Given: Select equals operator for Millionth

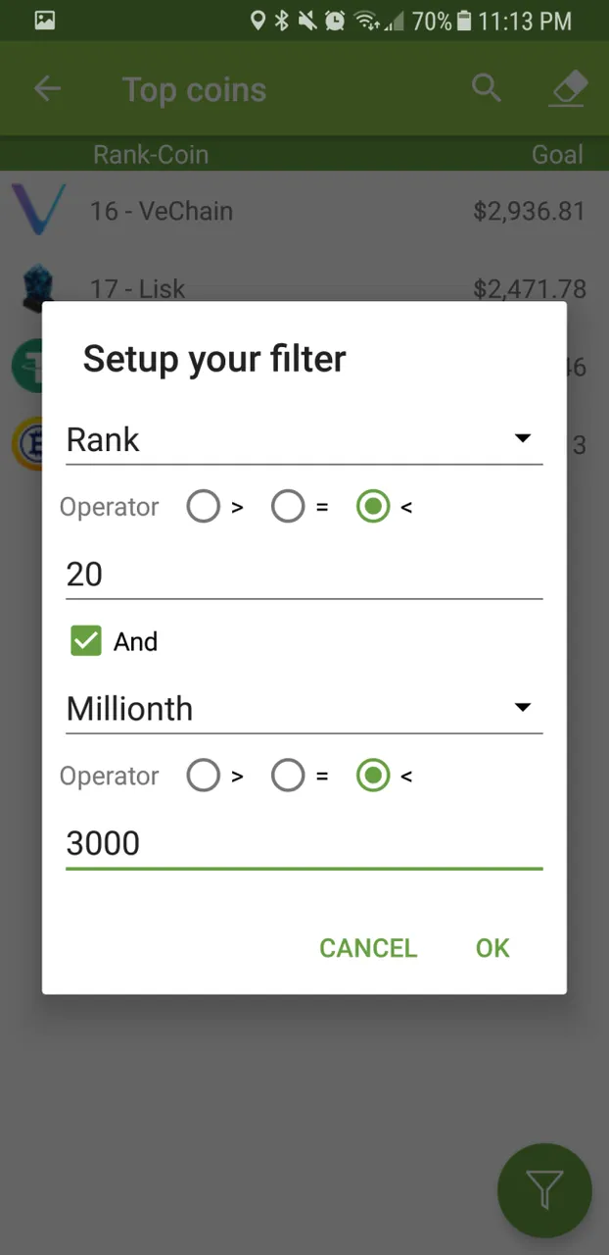Looking at the screenshot, I should click(x=288, y=776).
